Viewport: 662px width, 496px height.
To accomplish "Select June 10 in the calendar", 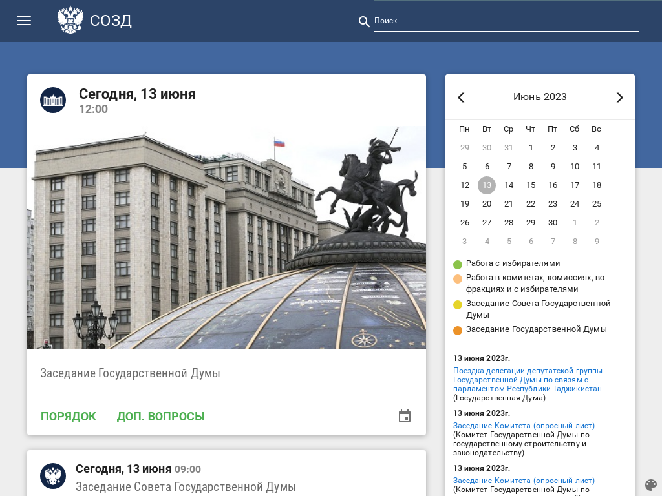I will click(x=575, y=166).
